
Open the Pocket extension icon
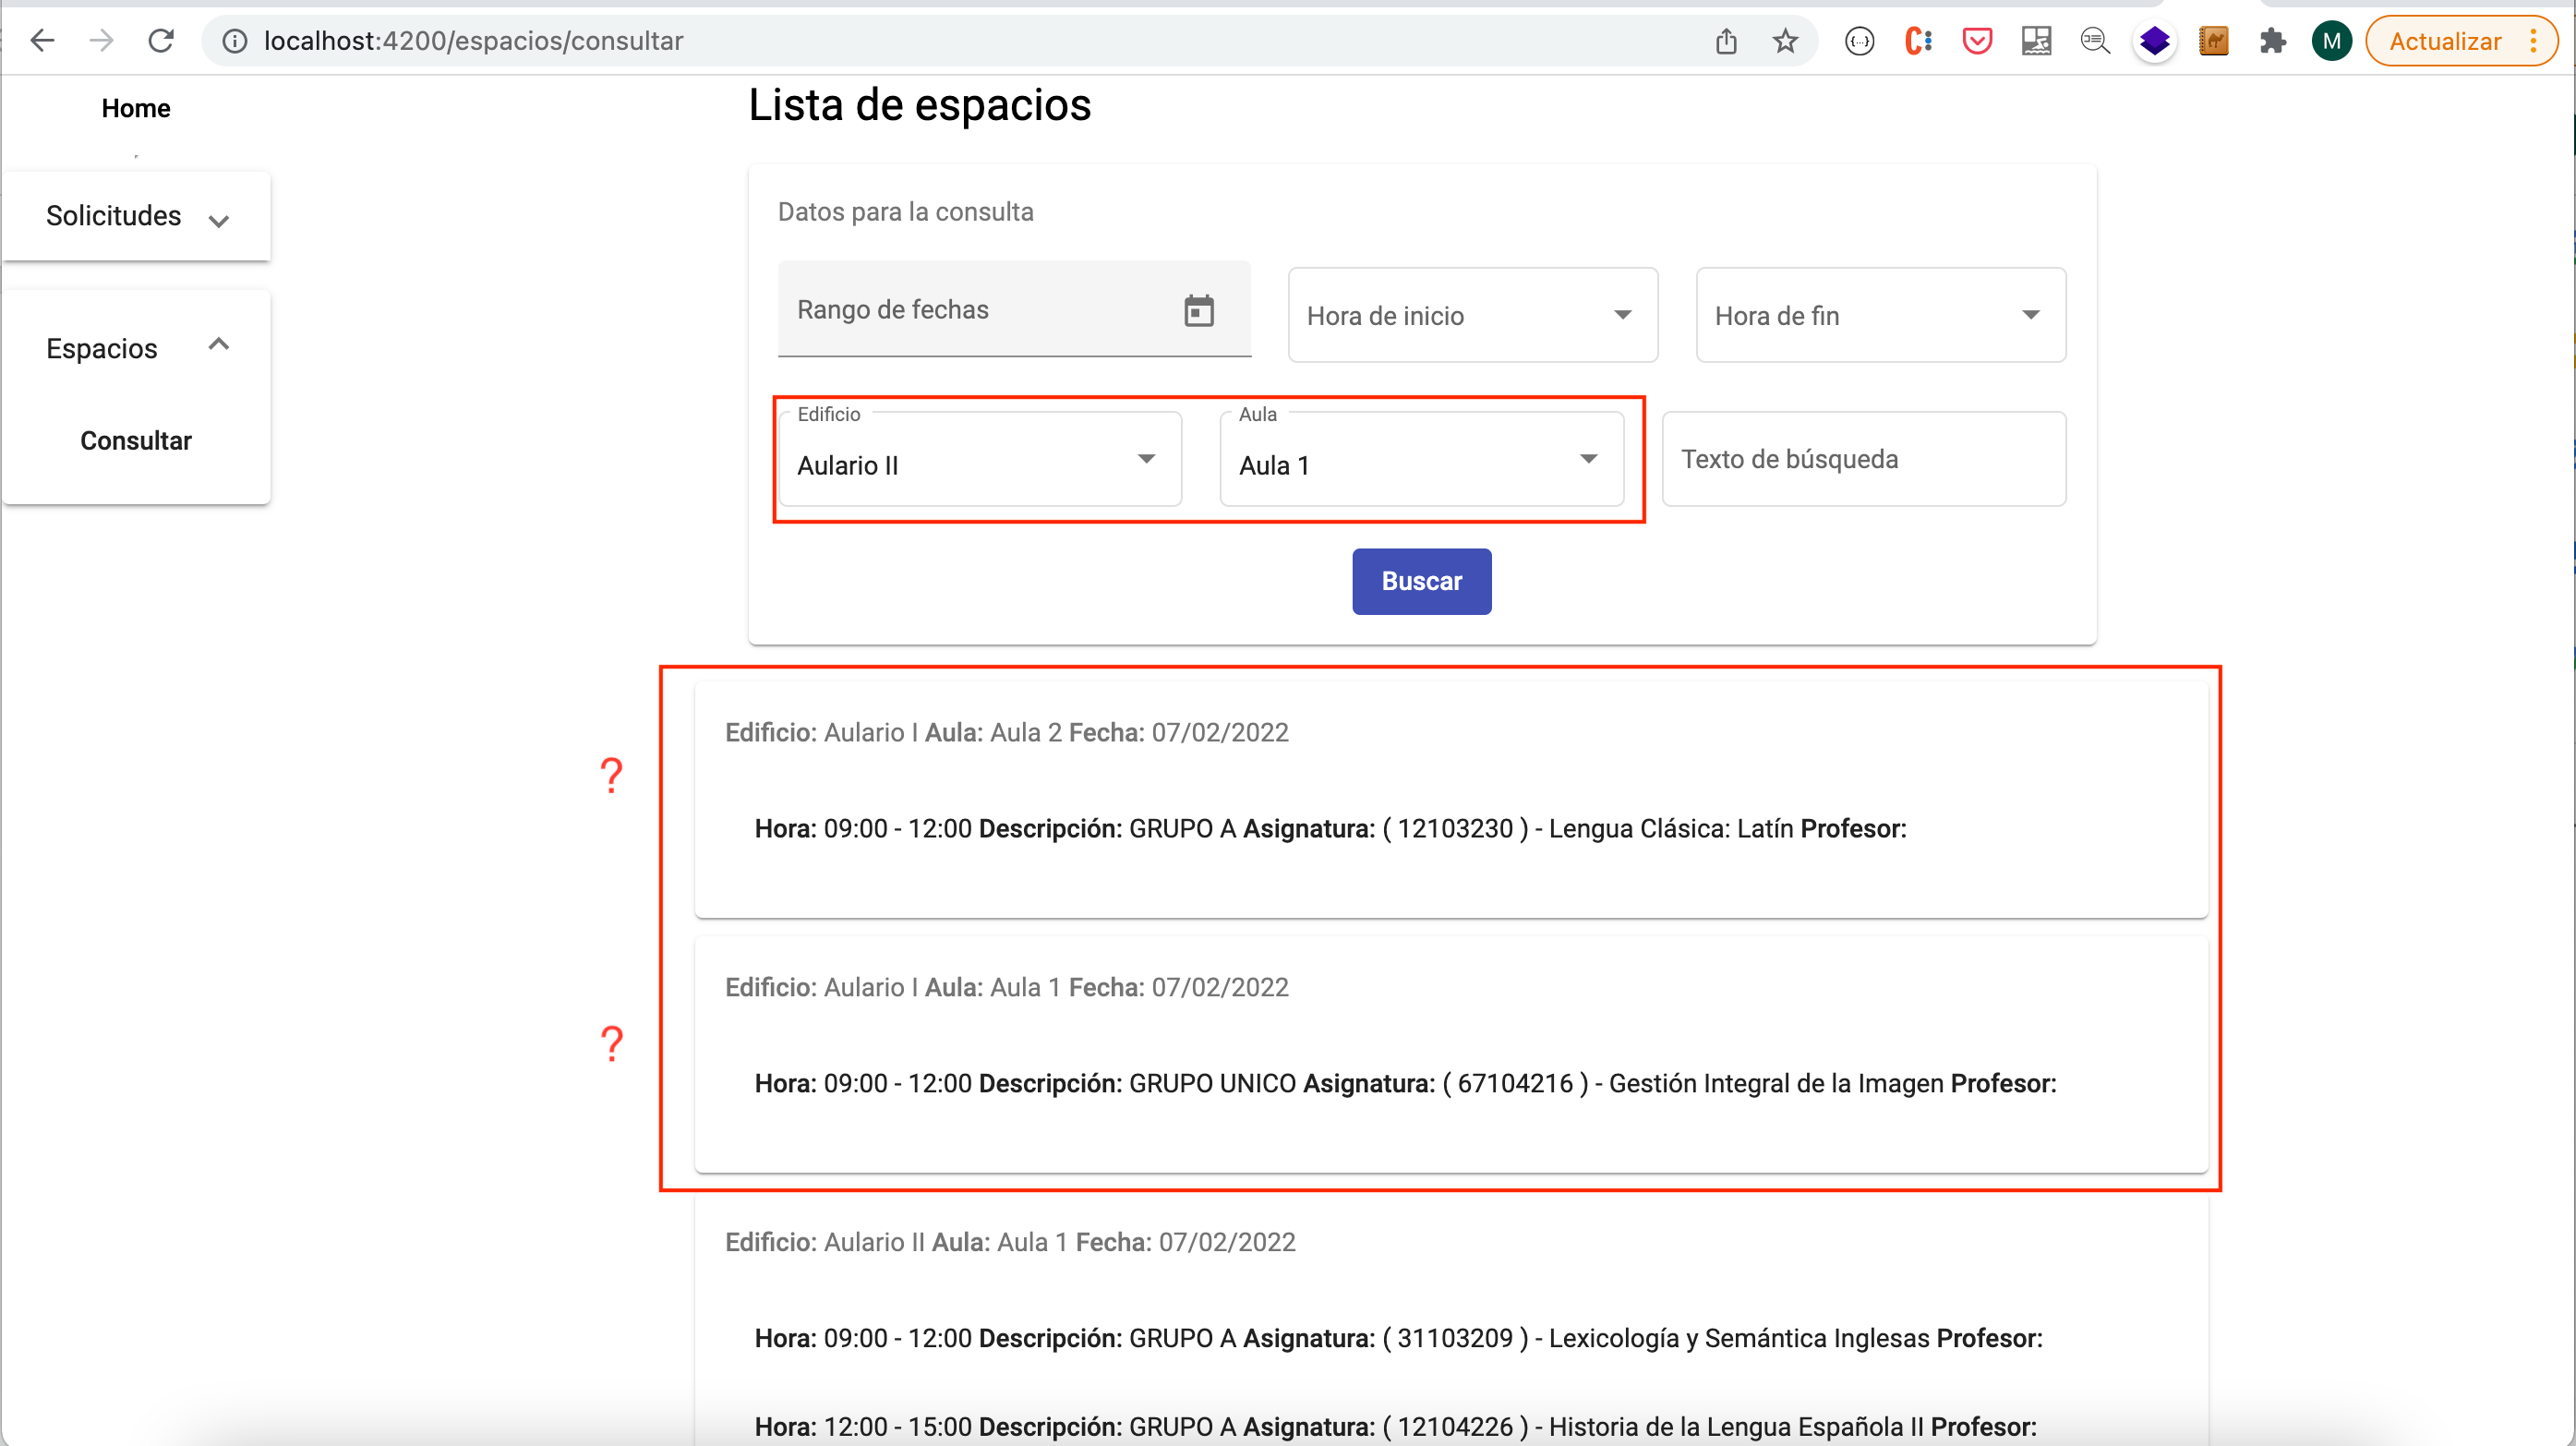[1977, 41]
